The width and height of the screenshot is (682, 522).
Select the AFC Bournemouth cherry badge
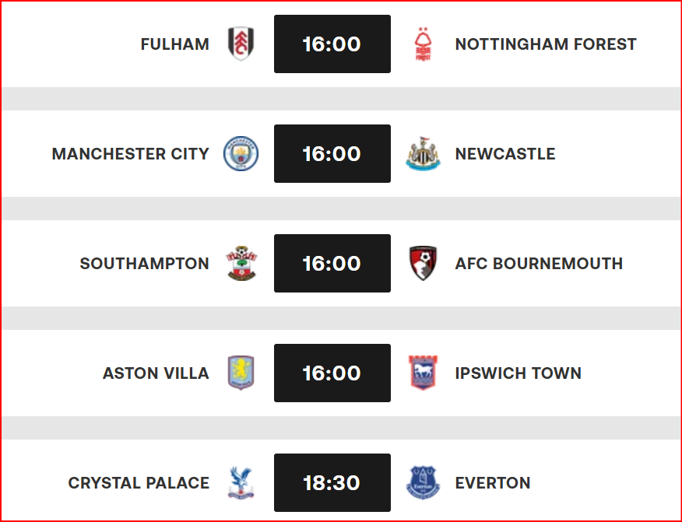(x=423, y=263)
